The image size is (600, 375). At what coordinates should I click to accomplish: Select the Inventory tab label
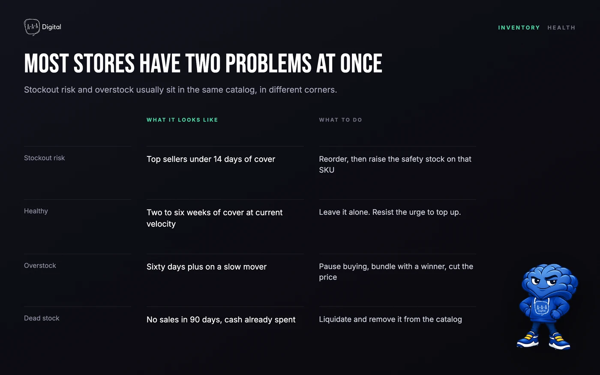pos(519,27)
